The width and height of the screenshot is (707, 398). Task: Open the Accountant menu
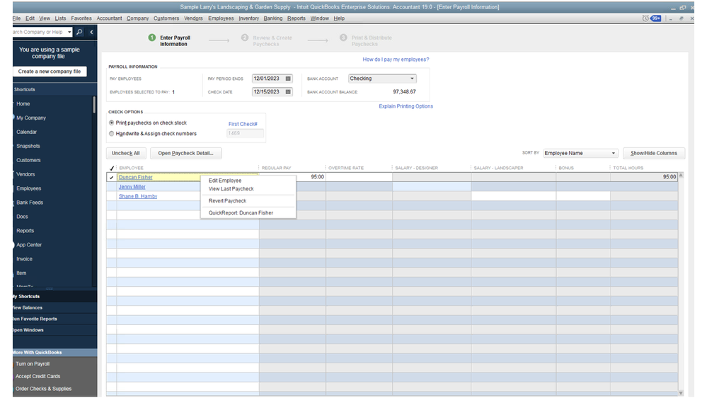109,18
